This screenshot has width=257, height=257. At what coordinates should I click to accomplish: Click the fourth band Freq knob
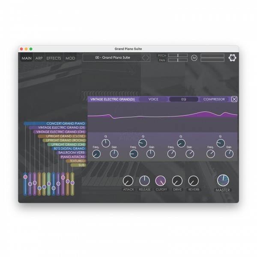click(x=211, y=154)
